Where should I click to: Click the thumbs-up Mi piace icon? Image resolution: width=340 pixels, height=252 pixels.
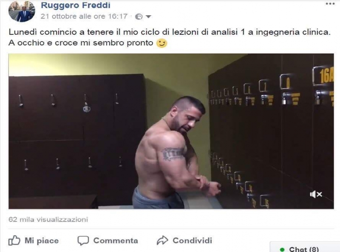[14, 240]
